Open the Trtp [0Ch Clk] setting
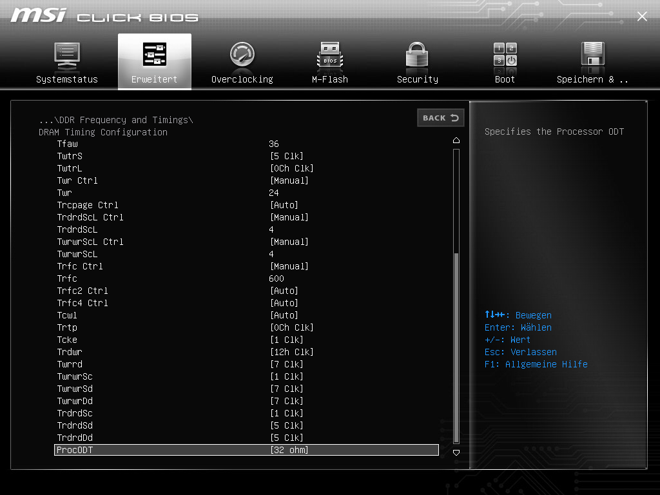This screenshot has height=495, width=660. [x=292, y=327]
